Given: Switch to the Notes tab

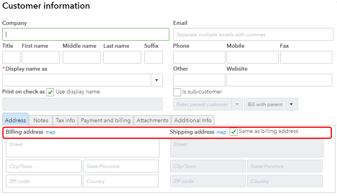Looking at the screenshot, I should [x=41, y=120].
